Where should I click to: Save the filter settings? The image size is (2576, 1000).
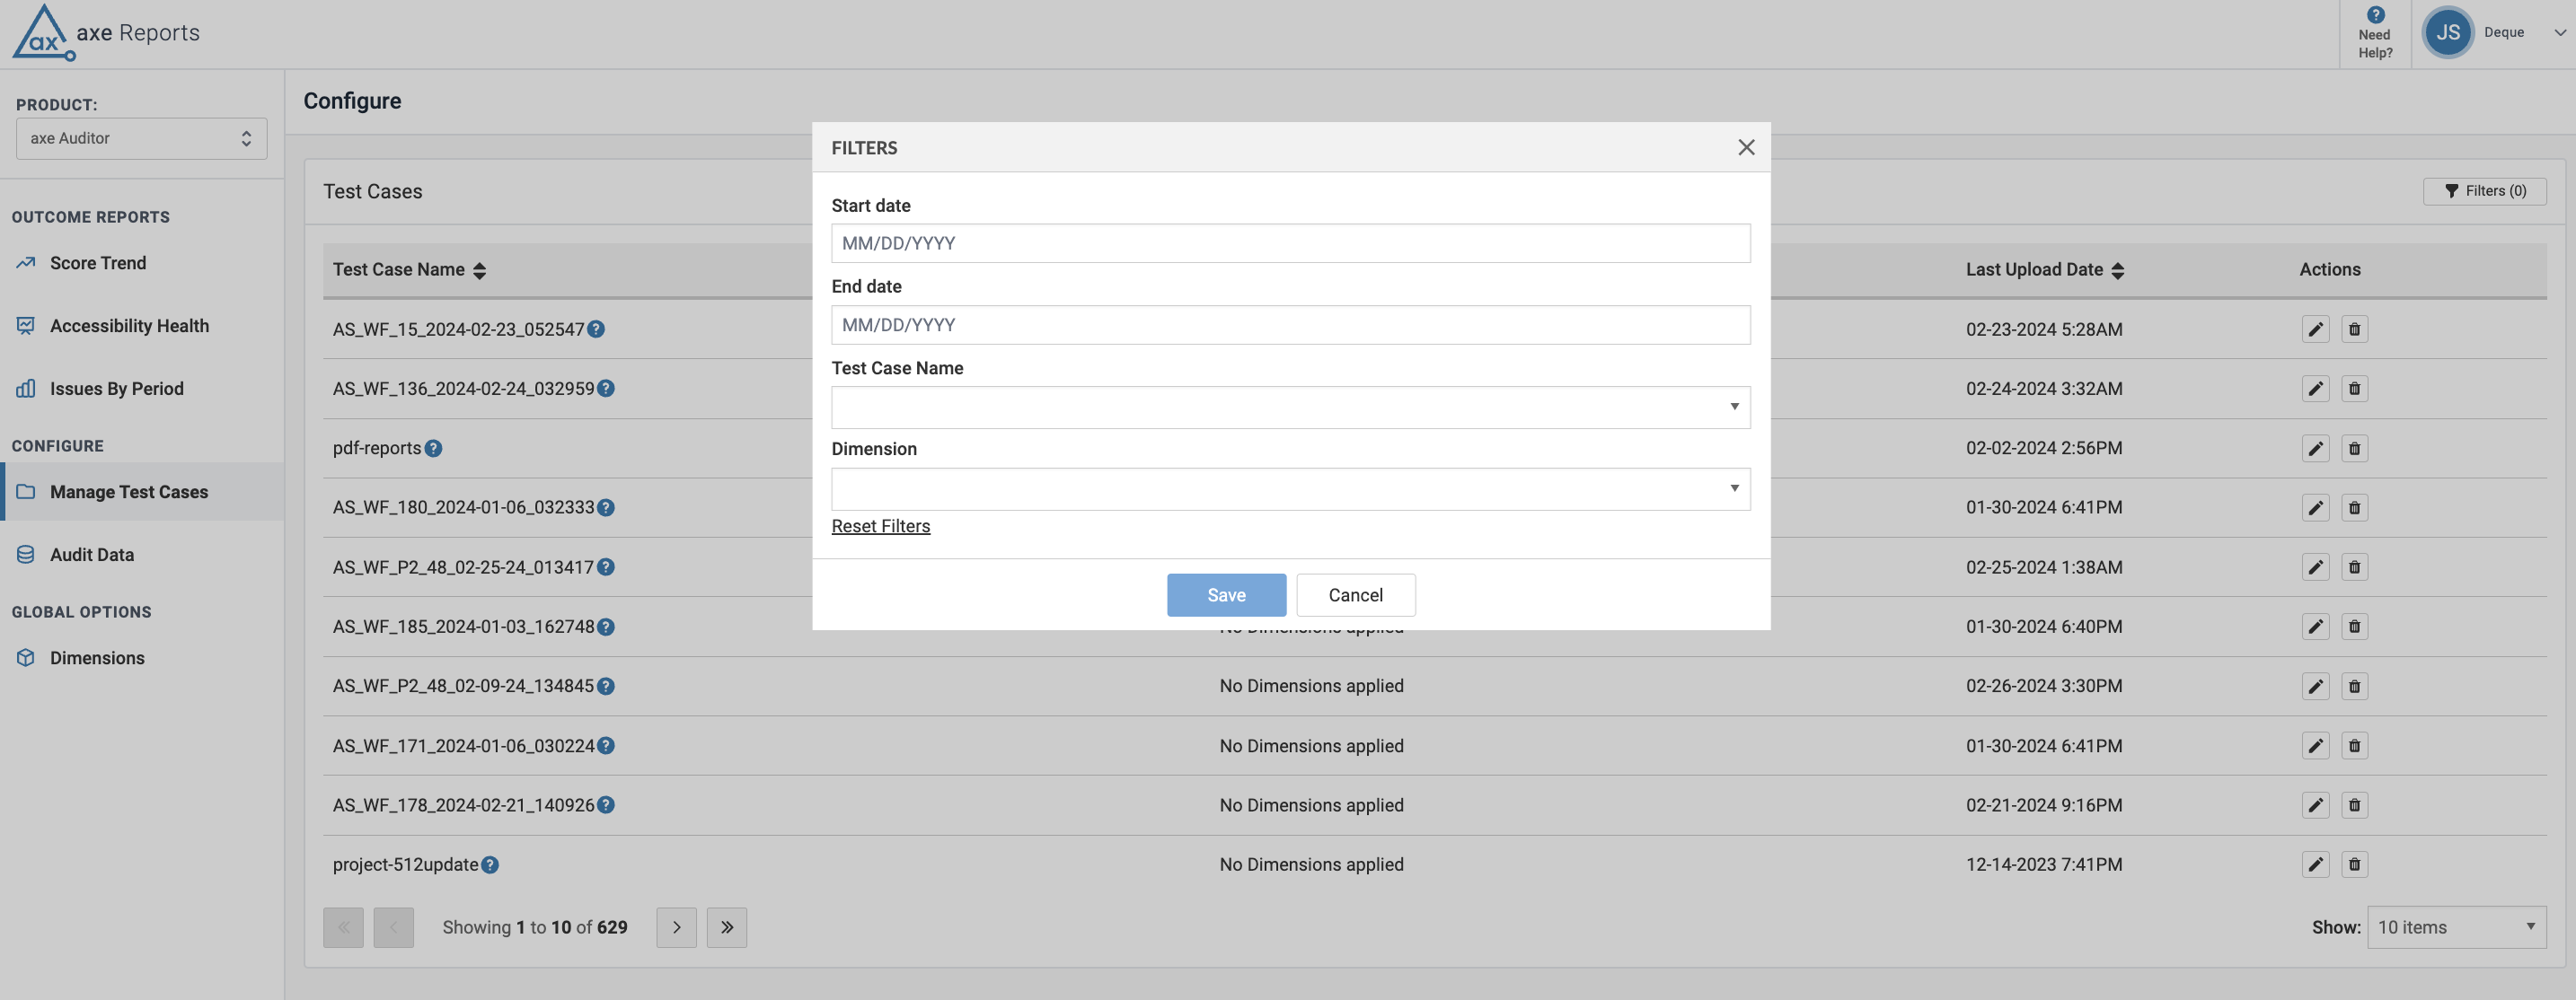tap(1226, 594)
